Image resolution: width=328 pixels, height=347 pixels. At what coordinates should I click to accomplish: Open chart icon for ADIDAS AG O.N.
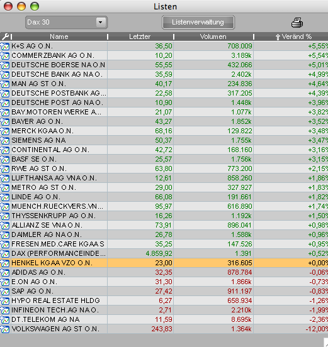[x=5, y=272]
